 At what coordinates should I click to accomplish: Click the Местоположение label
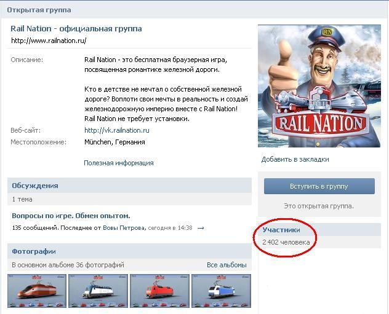coord(38,142)
